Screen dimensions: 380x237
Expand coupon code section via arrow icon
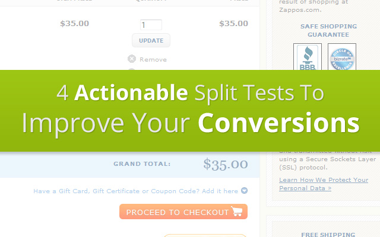[244, 191]
